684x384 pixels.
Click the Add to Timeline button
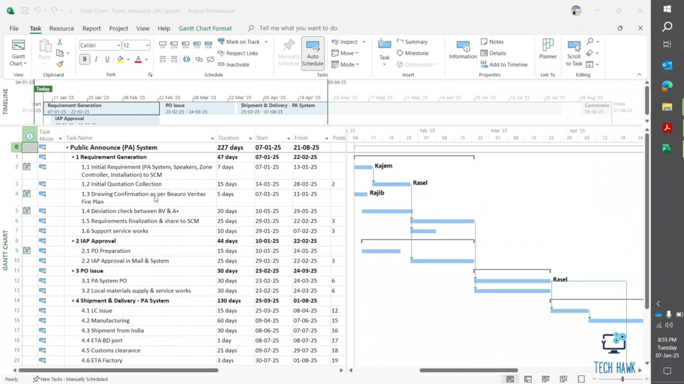(x=504, y=64)
